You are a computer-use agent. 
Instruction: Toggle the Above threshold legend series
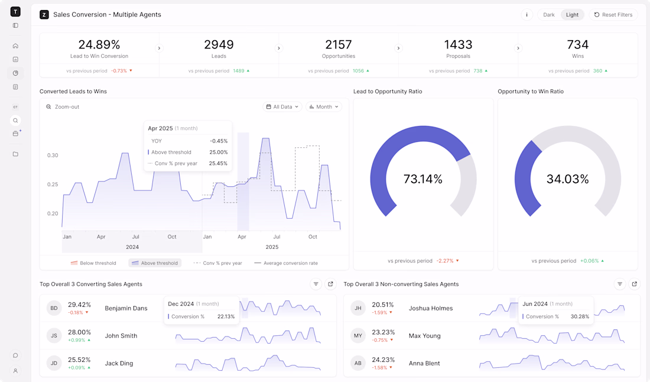click(155, 263)
